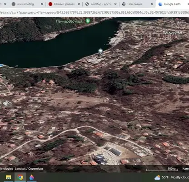Click the 100 м scale bar
The height and width of the screenshot is (182, 189).
point(162,169)
